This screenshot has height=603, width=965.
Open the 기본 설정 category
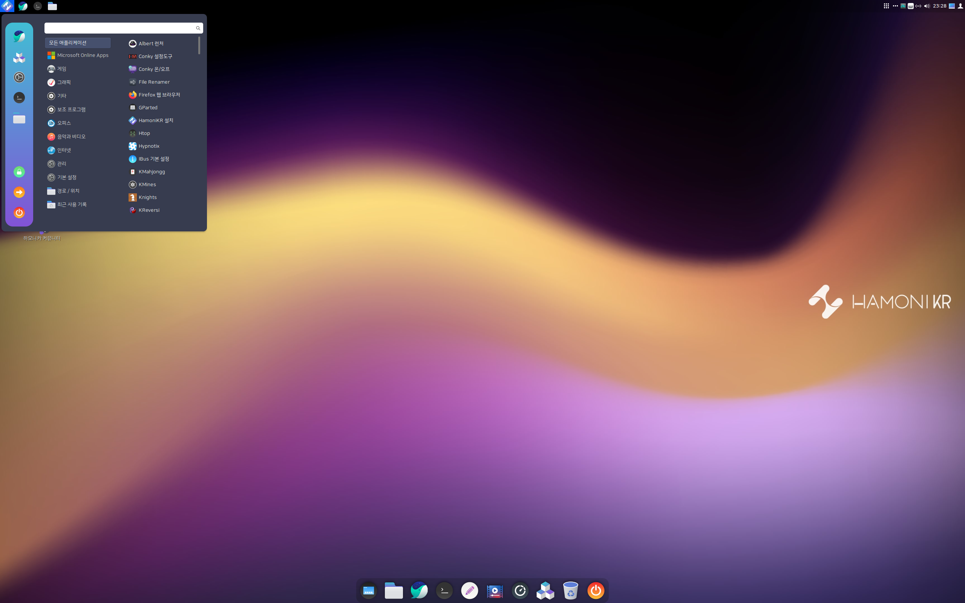(x=78, y=178)
